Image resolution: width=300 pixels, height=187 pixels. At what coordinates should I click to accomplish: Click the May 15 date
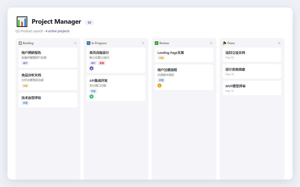click(x=229, y=91)
